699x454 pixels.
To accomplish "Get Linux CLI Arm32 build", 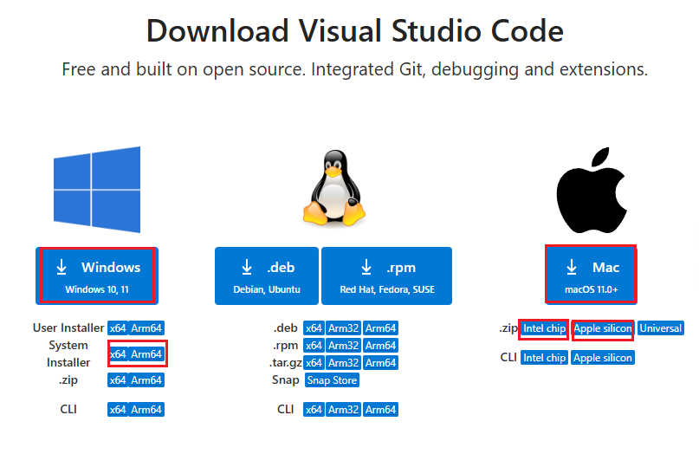I will click(343, 410).
